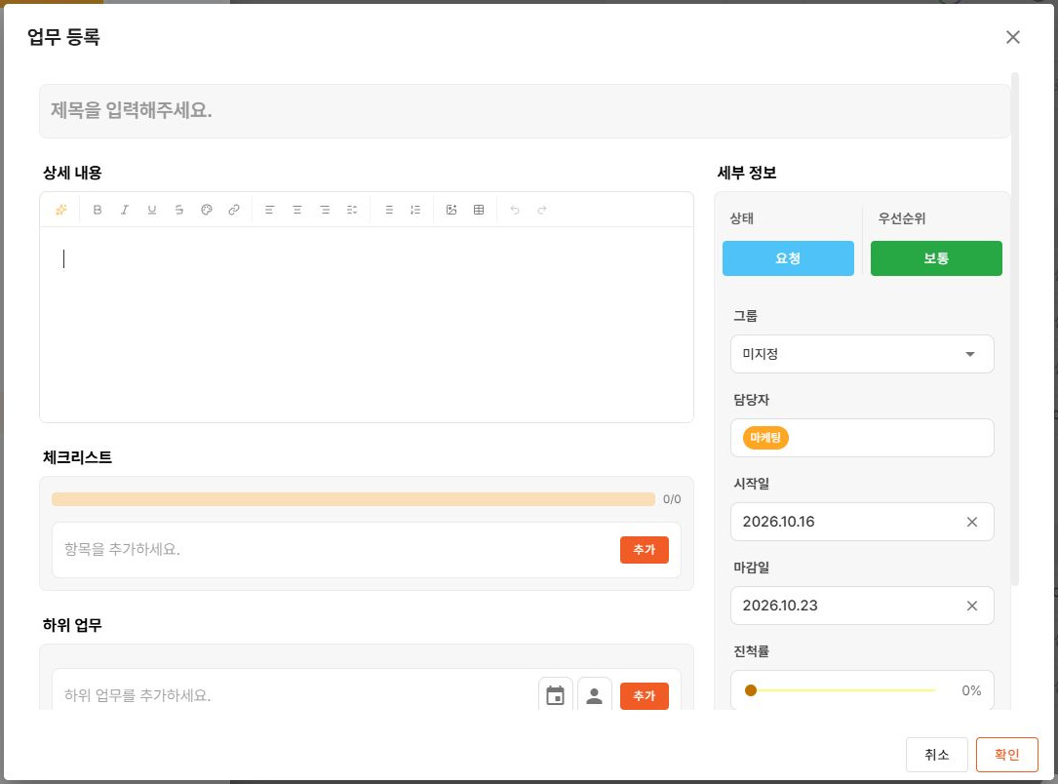
Task: Click the 마케팅 assignee tag
Action: 765,438
